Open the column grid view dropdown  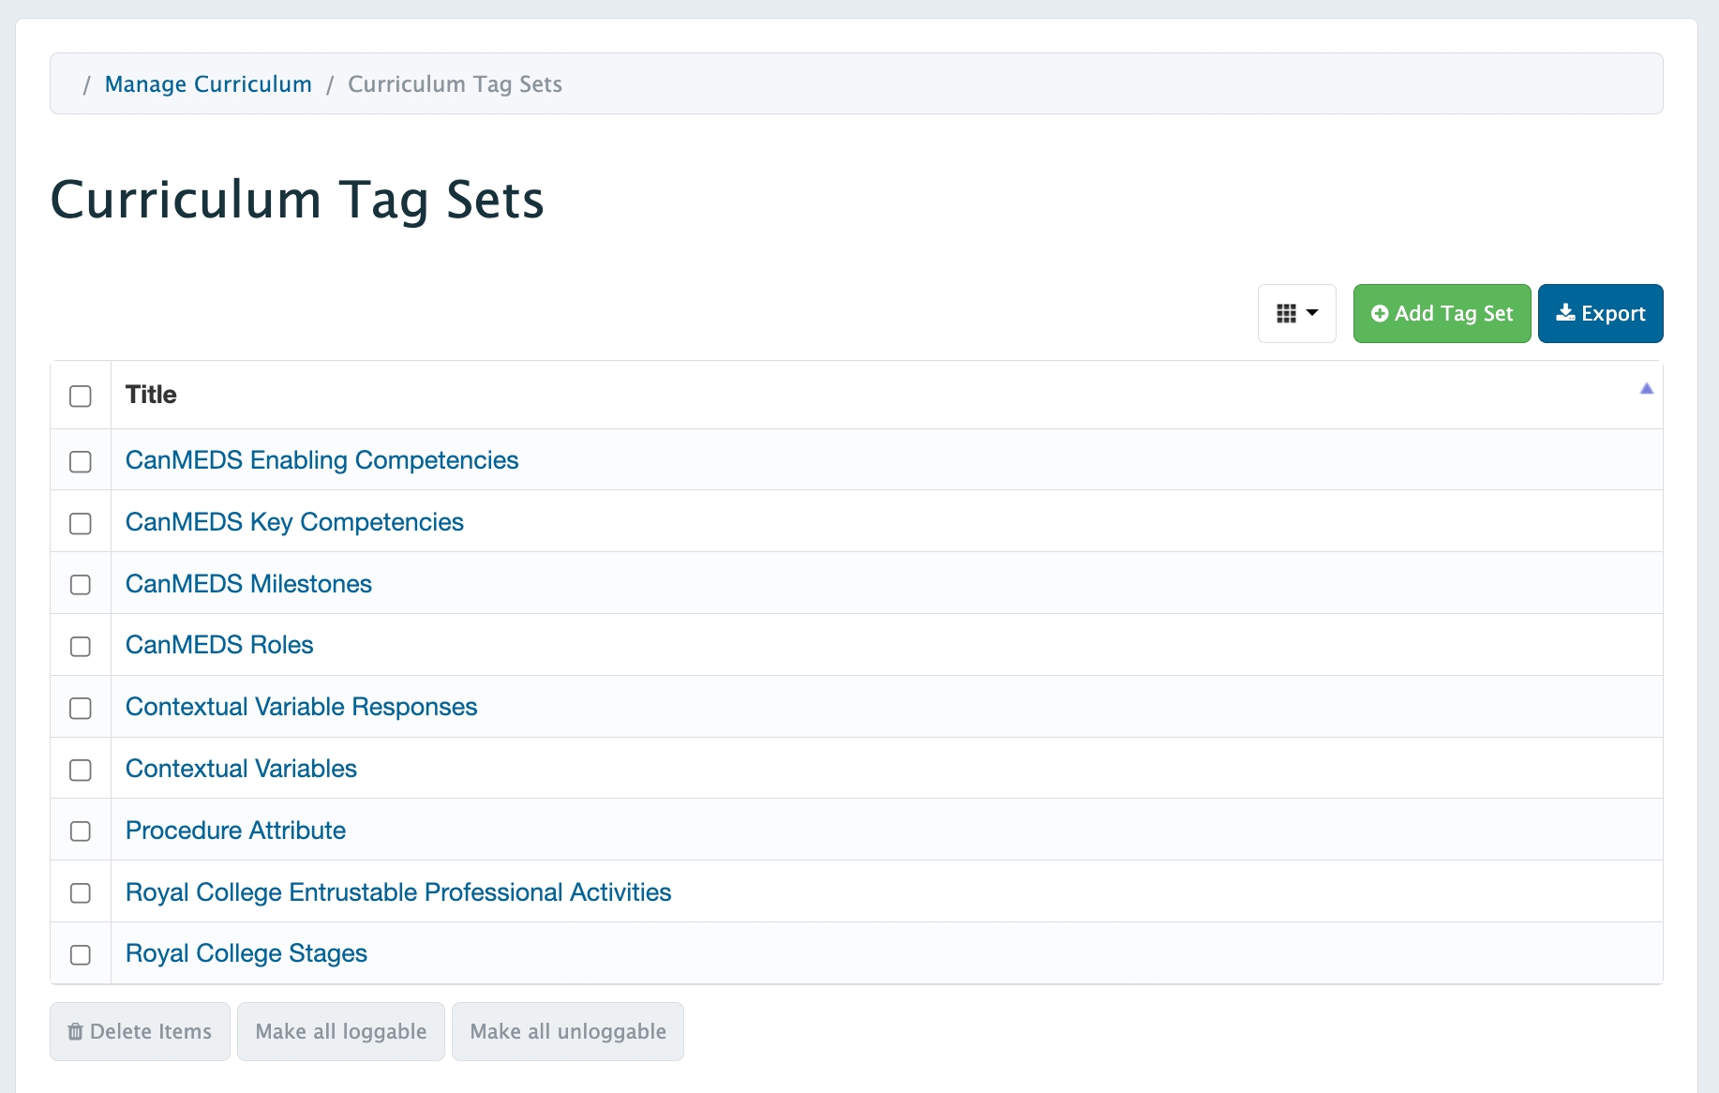pyautogui.click(x=1296, y=313)
